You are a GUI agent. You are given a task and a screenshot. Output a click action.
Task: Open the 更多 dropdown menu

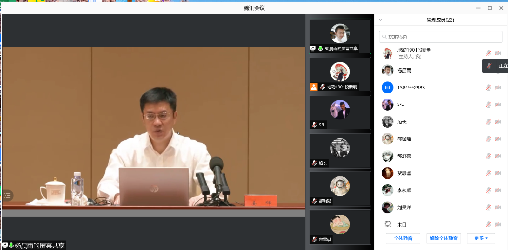[481, 238]
